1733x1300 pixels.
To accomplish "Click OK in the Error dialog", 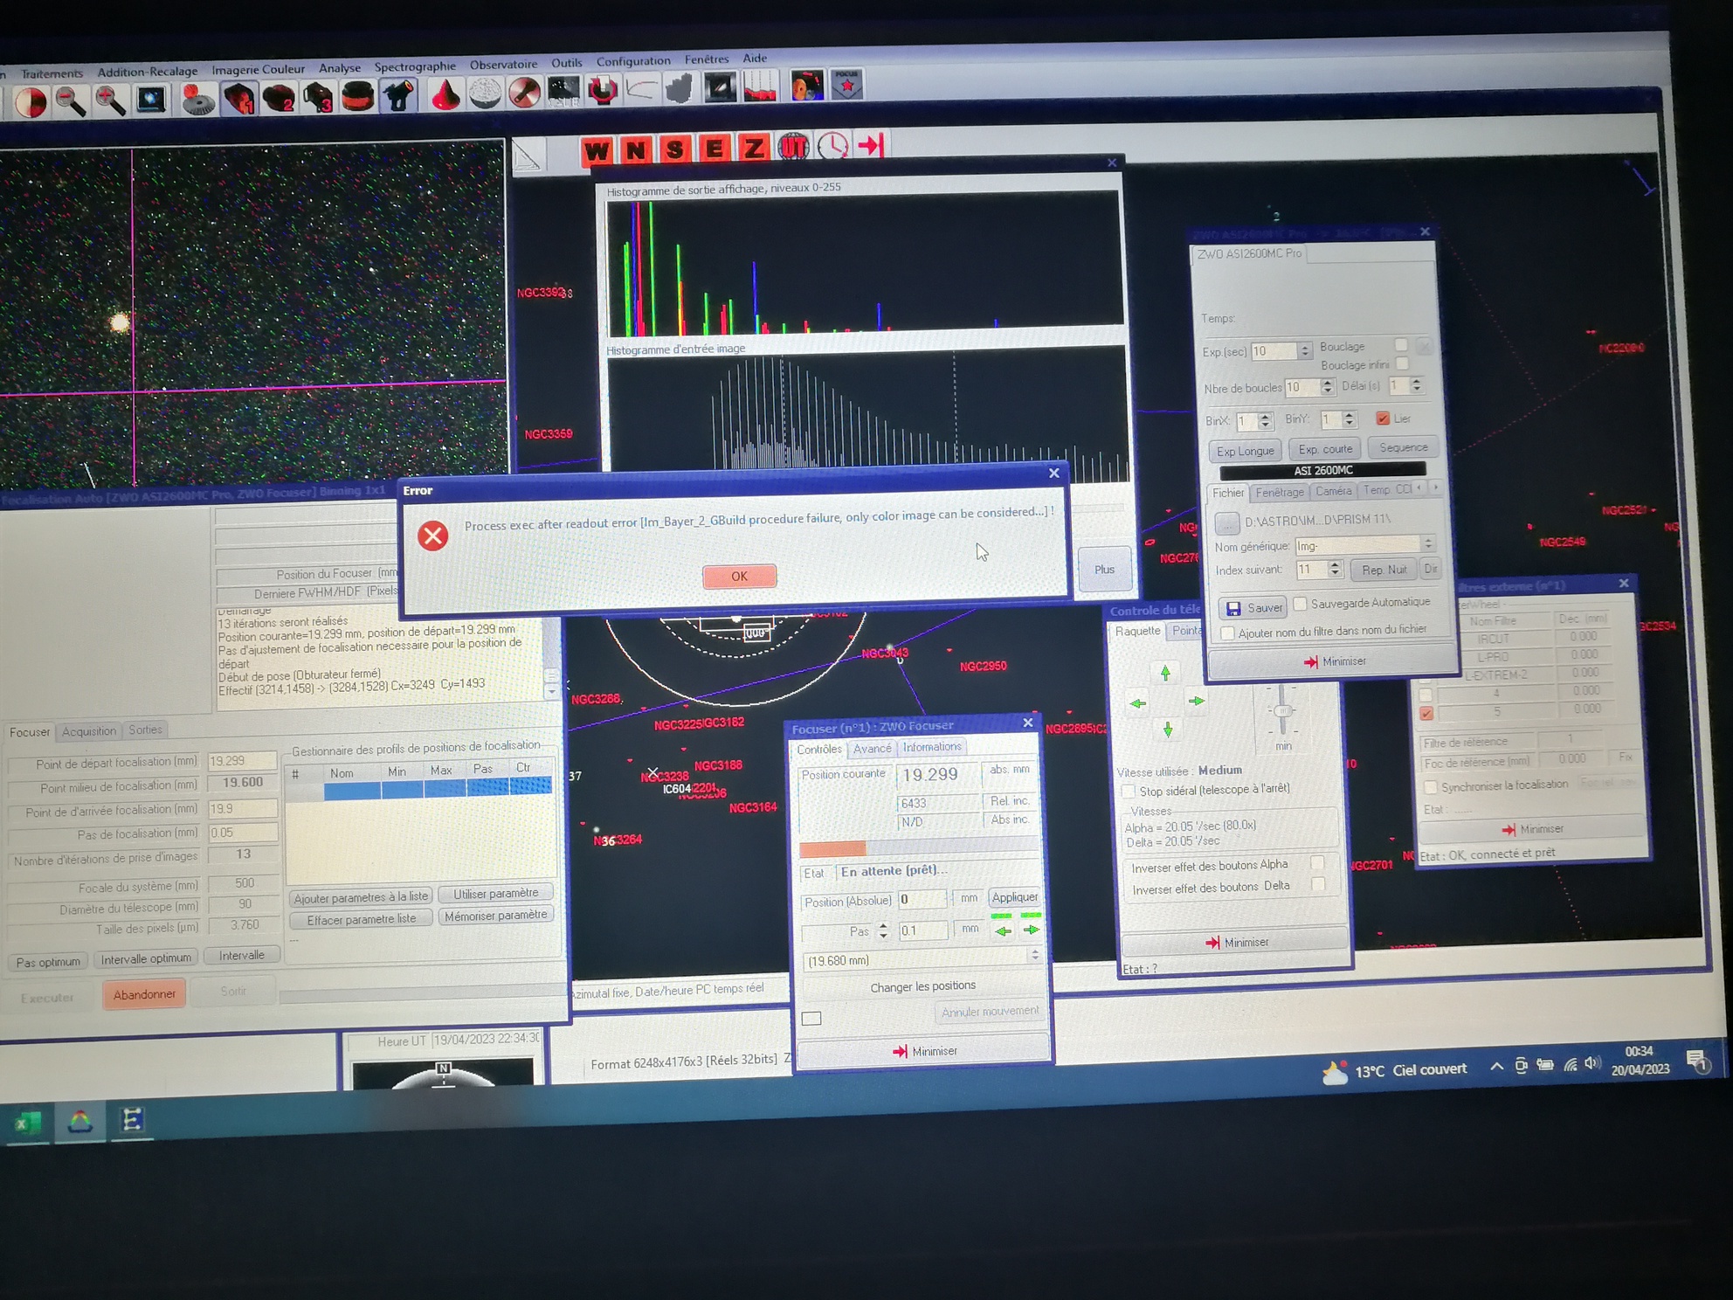I will [x=739, y=577].
